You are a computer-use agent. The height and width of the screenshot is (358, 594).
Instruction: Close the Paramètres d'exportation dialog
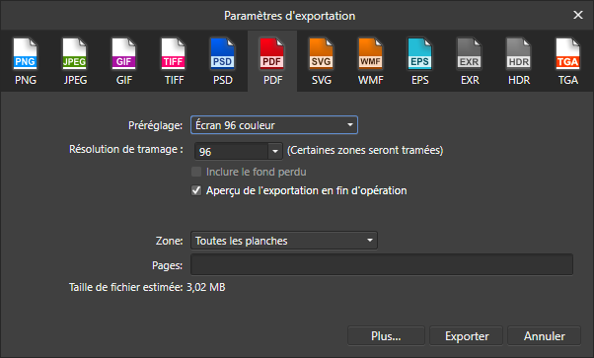(577, 15)
